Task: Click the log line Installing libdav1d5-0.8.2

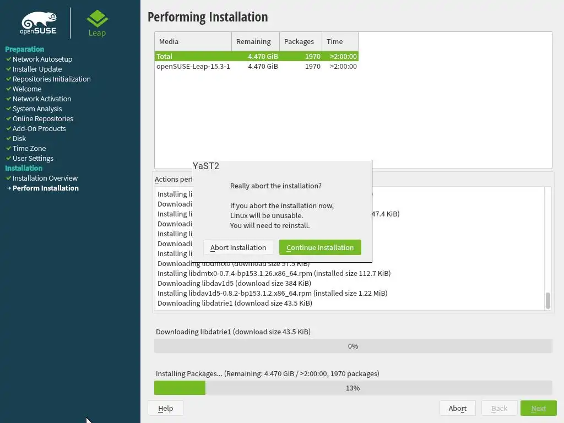Action: tap(272, 293)
